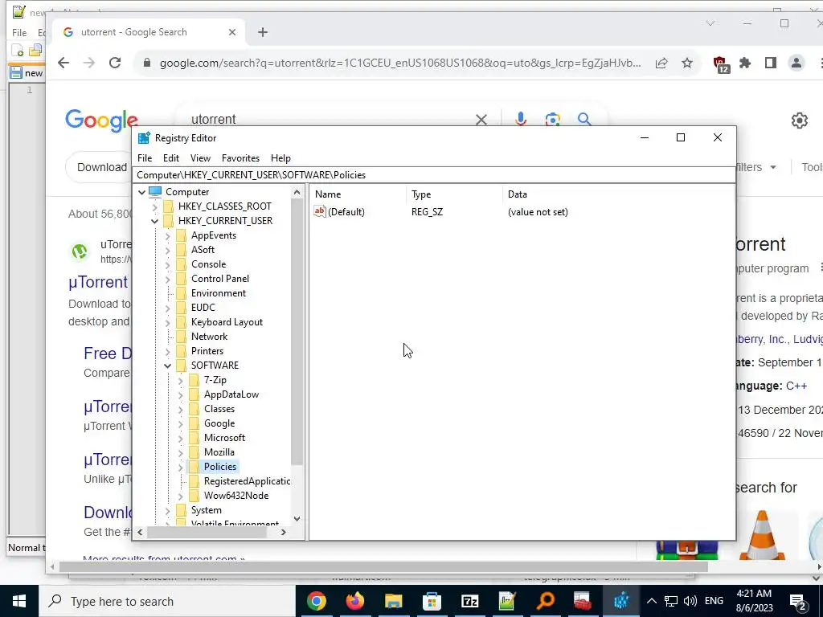Expand the AppEvents key
Screen dimensions: 823x617
pyautogui.click(x=167, y=235)
